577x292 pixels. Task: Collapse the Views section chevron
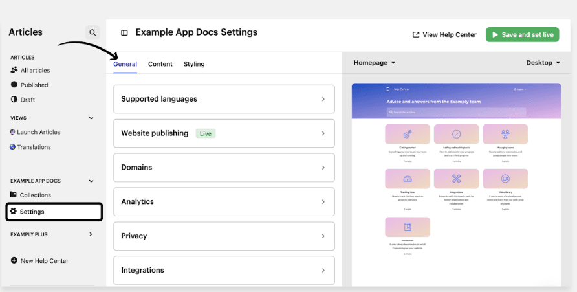coord(91,118)
